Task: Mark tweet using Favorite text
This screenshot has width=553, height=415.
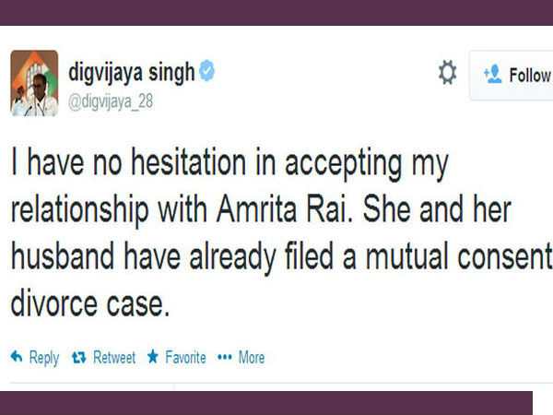Action: pyautogui.click(x=185, y=357)
